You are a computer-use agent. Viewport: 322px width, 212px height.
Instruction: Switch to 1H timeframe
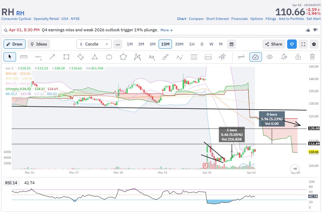click(x=192, y=44)
